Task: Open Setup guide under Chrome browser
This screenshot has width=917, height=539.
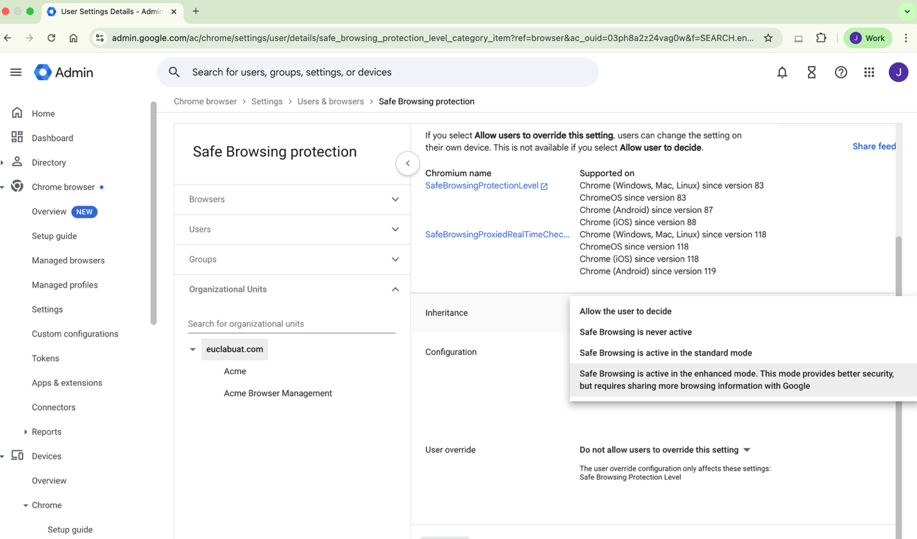Action: (55, 236)
